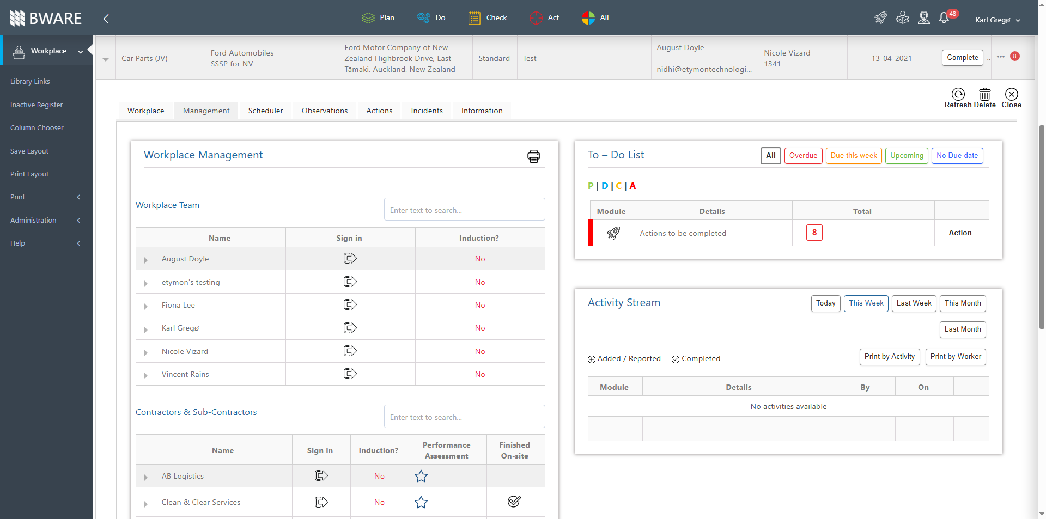
Task: Select the All To-Do filter
Action: tap(771, 156)
